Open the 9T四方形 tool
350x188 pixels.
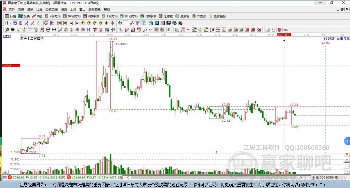pos(129,16)
